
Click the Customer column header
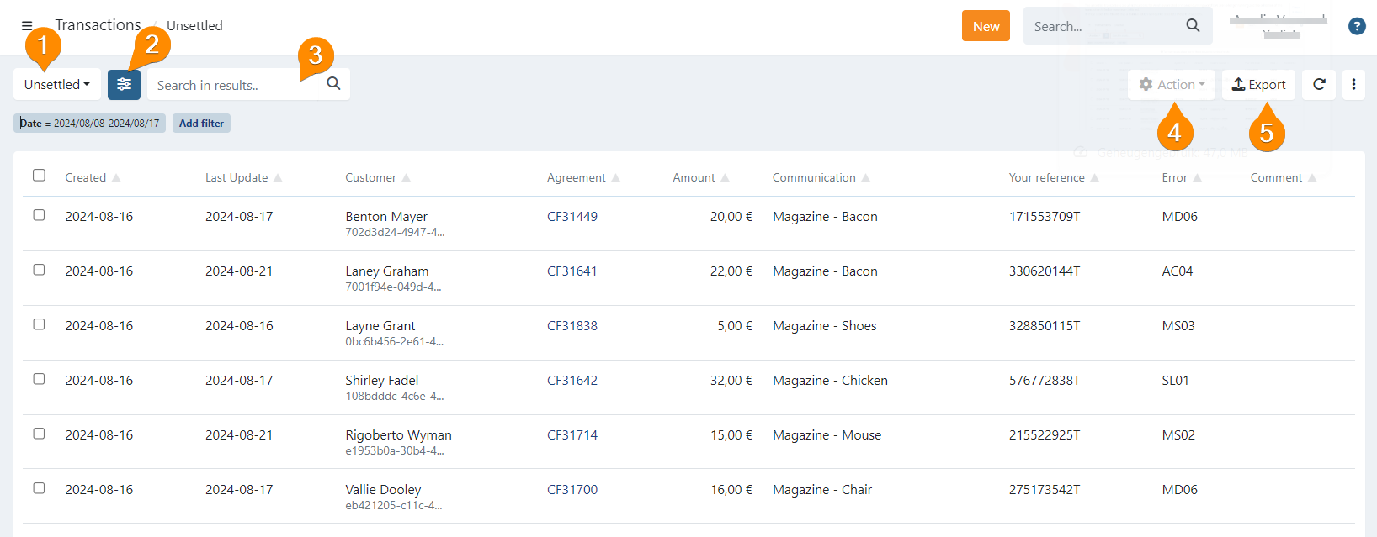tap(370, 178)
